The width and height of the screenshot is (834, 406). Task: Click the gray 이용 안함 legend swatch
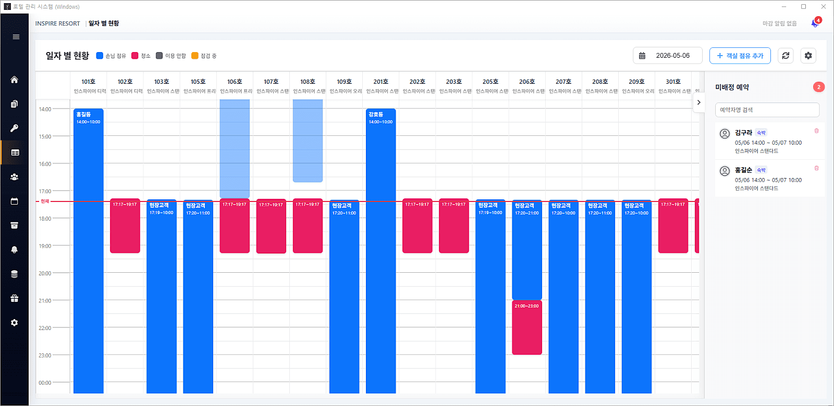coord(160,56)
